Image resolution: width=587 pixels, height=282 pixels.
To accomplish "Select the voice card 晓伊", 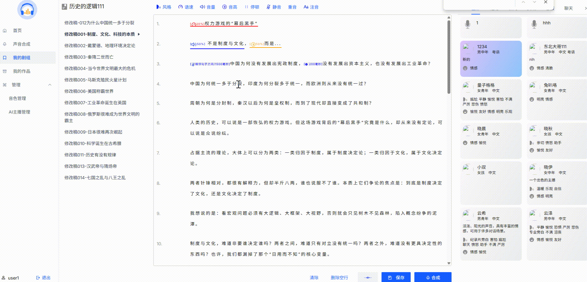I will (557, 183).
